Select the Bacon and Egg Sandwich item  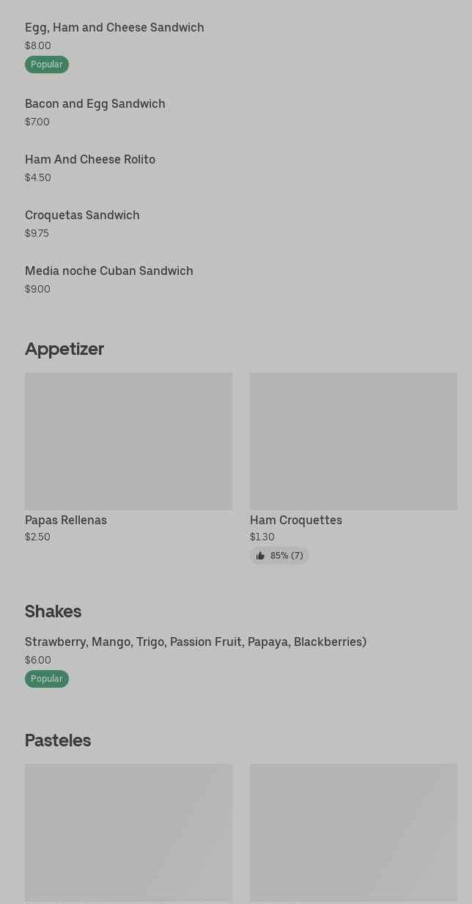tap(95, 104)
